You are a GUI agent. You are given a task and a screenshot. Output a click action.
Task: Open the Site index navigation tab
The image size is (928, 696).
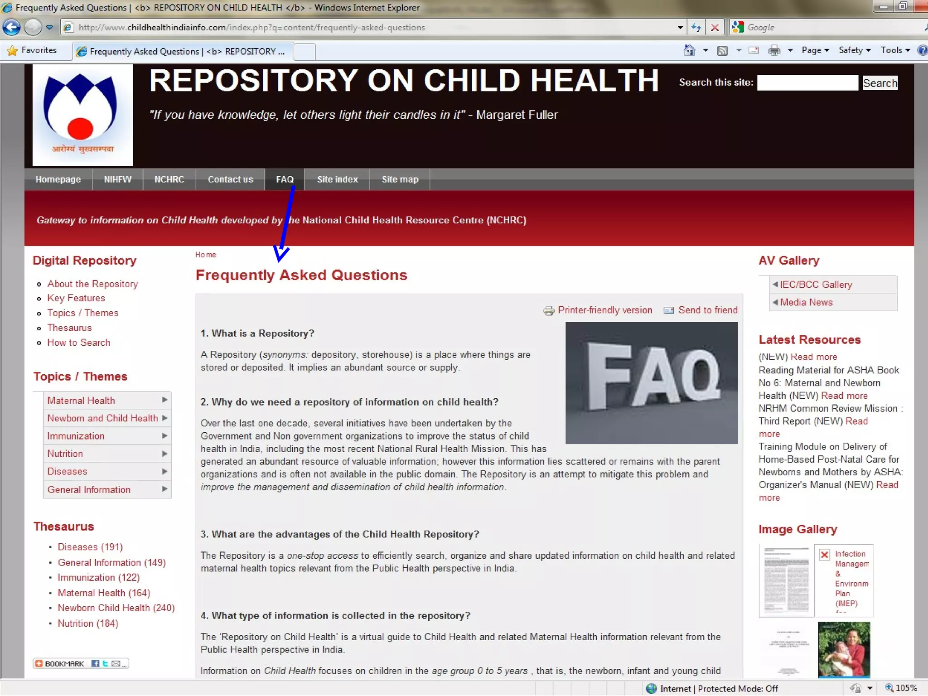337,179
